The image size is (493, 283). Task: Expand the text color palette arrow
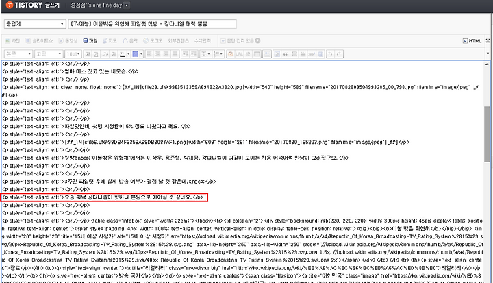point(129,54)
